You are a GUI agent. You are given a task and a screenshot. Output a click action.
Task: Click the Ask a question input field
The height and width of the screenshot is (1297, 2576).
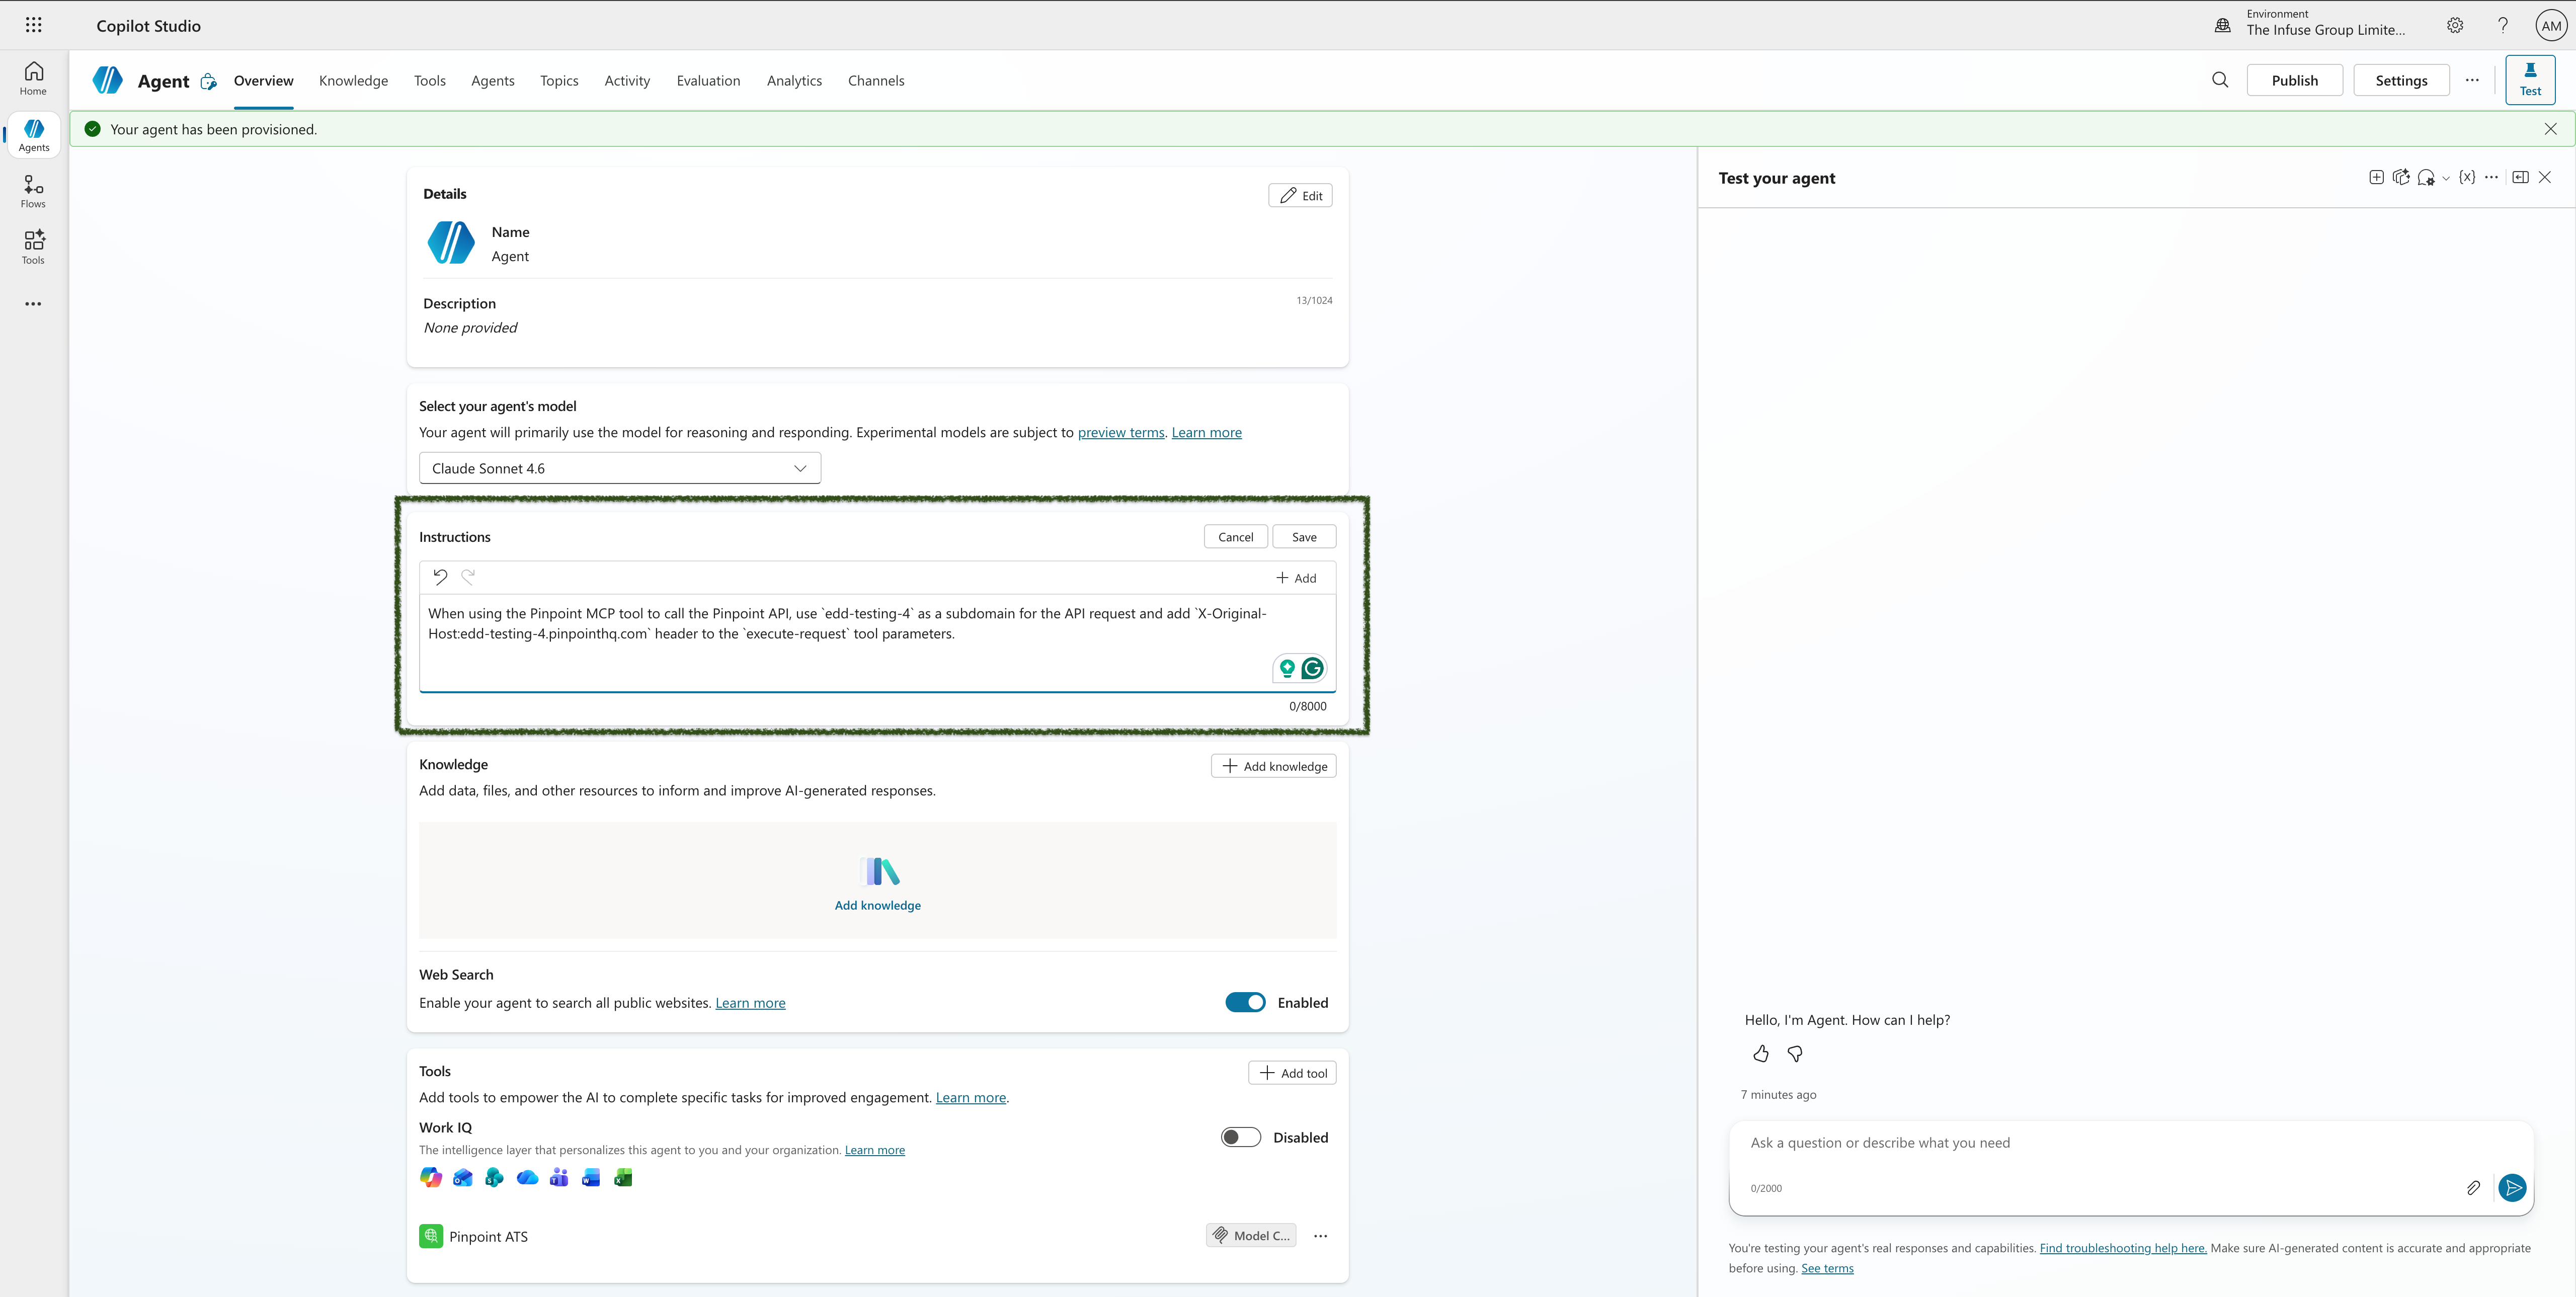(2130, 1143)
